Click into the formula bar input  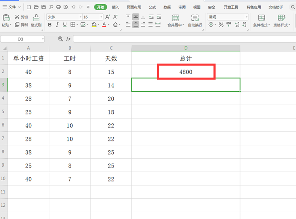click(x=184, y=39)
